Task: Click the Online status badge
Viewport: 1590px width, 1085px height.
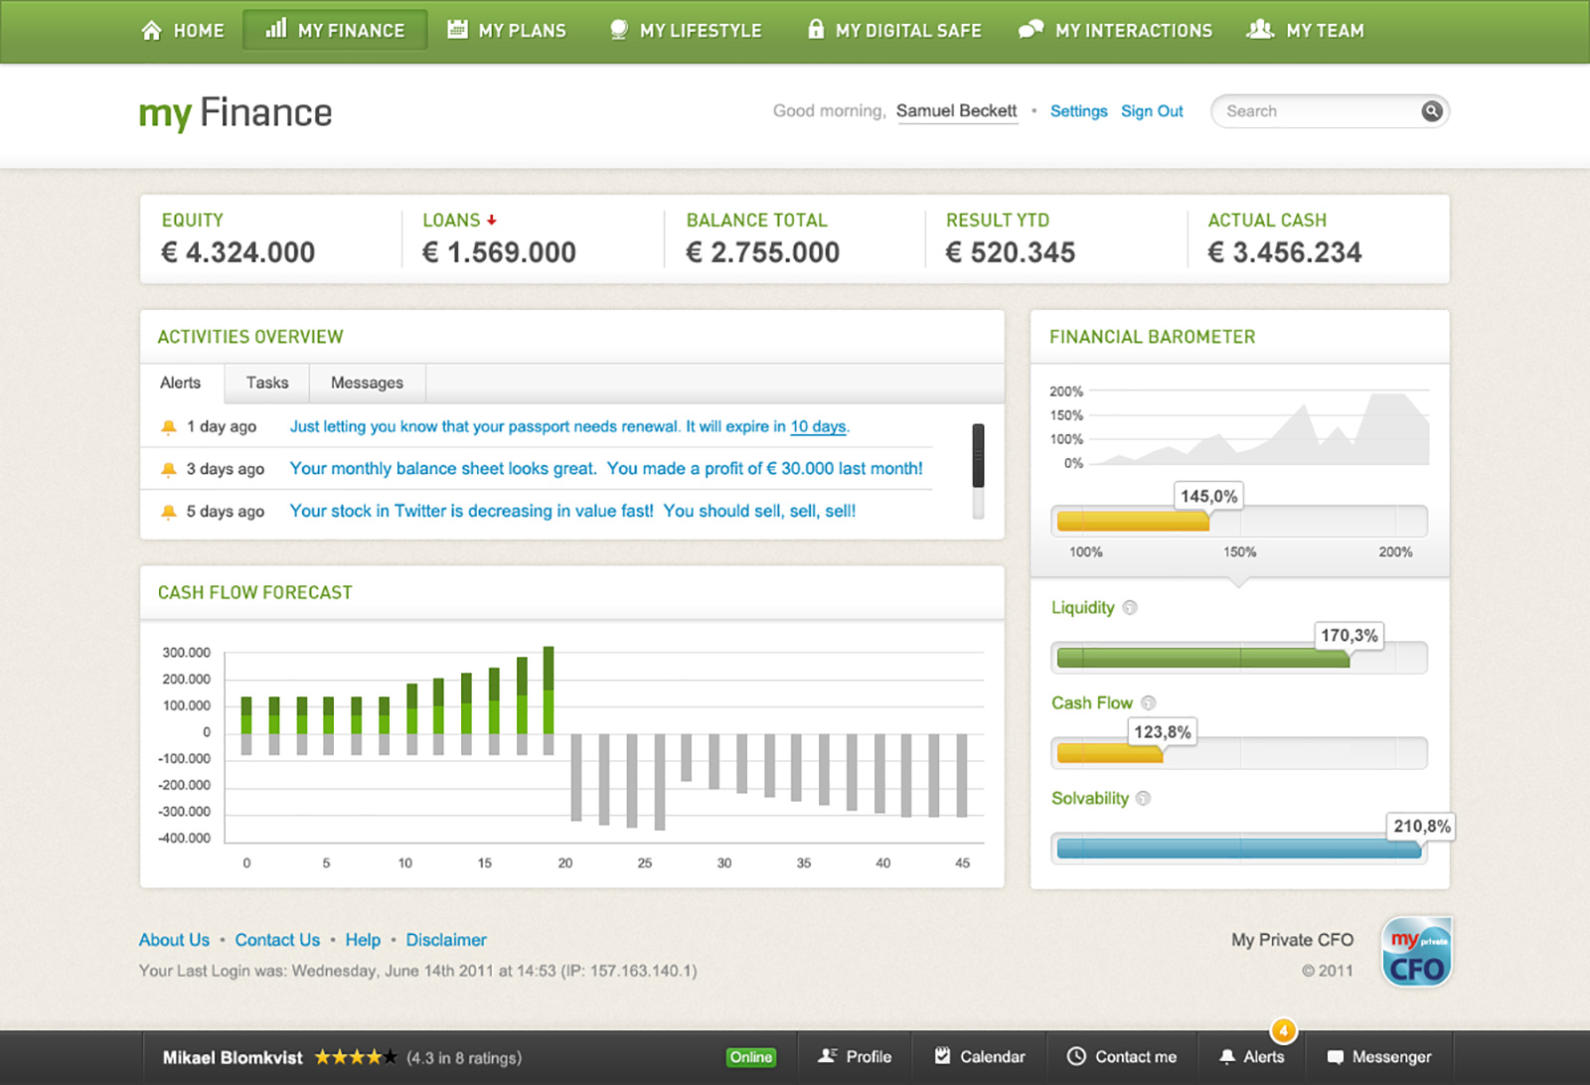Action: tap(751, 1057)
